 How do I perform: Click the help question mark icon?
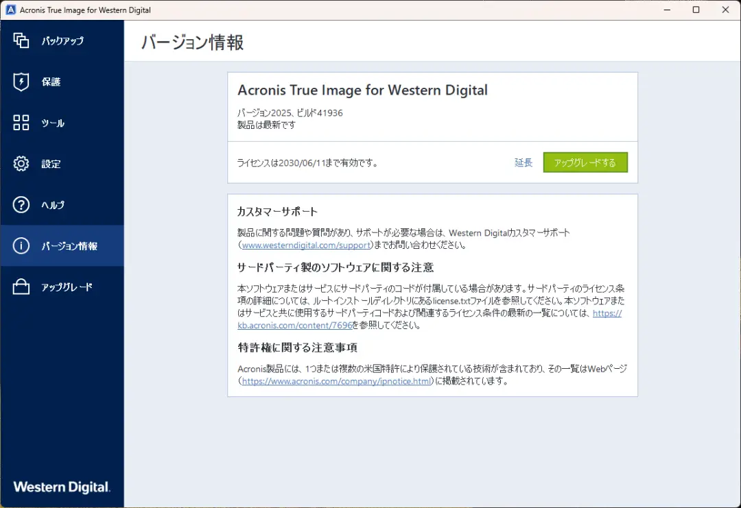pos(21,205)
